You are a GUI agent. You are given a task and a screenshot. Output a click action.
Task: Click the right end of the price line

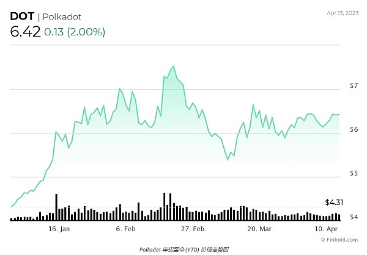point(338,114)
